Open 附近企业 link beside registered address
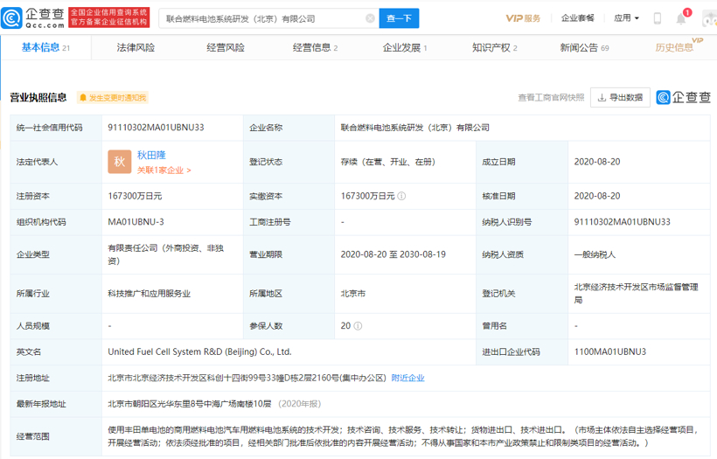This screenshot has width=717, height=459. click(407, 378)
